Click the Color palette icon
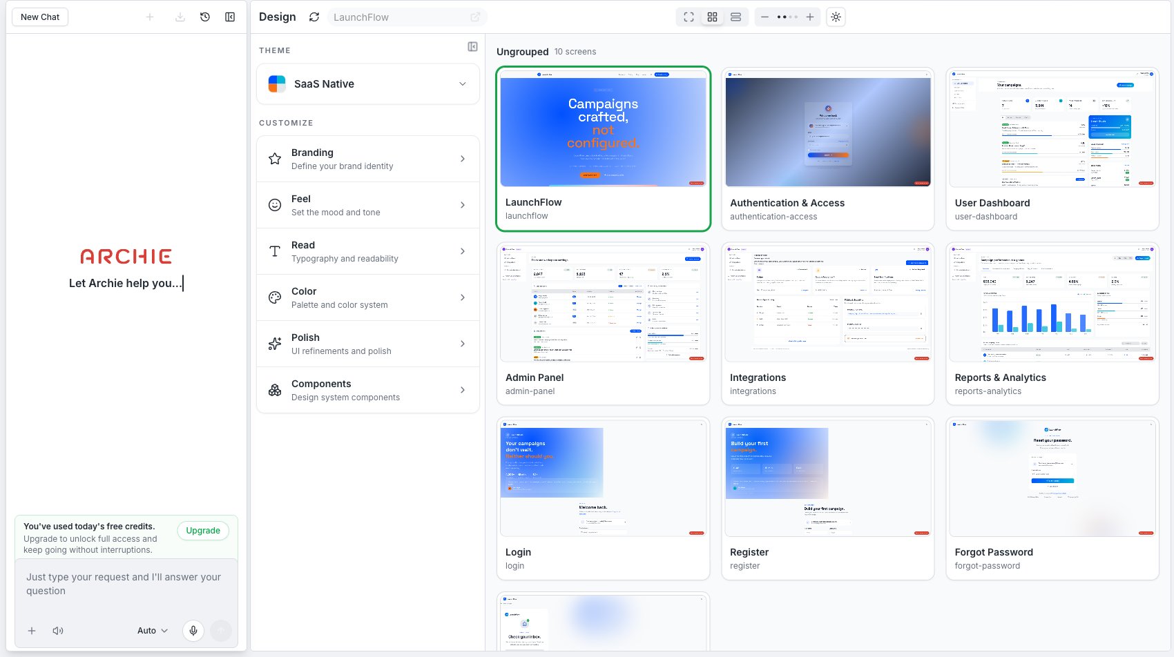The width and height of the screenshot is (1174, 657). pyautogui.click(x=275, y=297)
